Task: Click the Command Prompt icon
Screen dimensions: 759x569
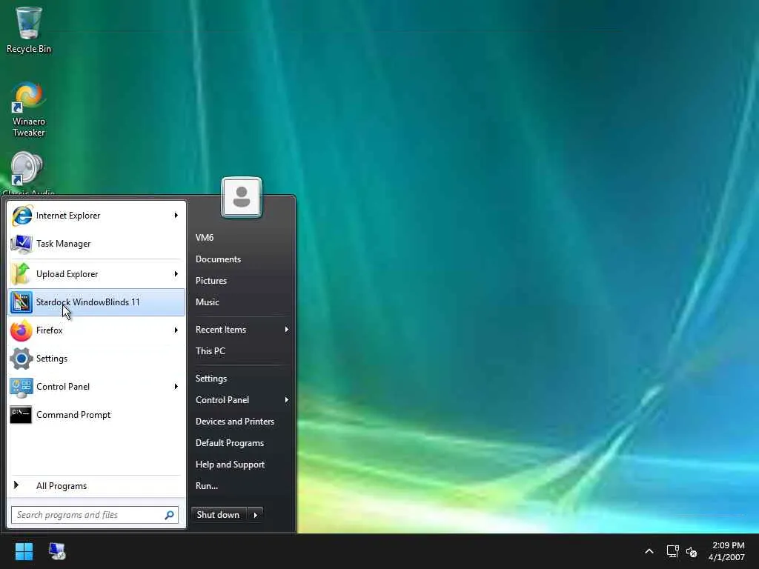Action: point(21,415)
